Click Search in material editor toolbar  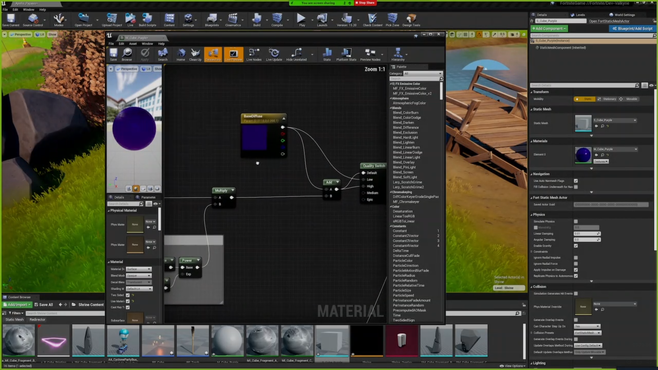coord(163,54)
